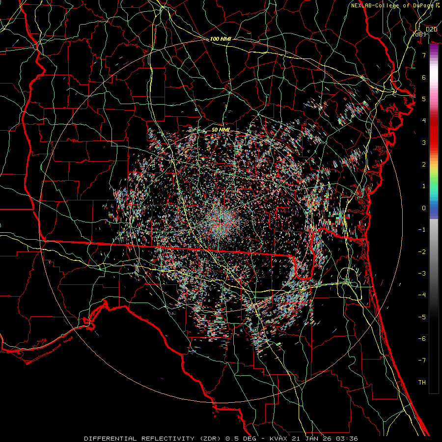The image size is (442, 442).
Task: Click the [dB] unit label
Action: (x=419, y=34)
